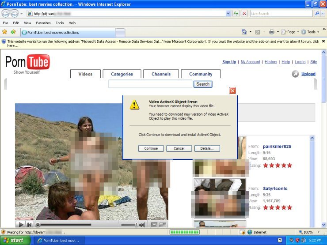Click the Live Search magnifier icon
327x245 pixels.
(317, 14)
